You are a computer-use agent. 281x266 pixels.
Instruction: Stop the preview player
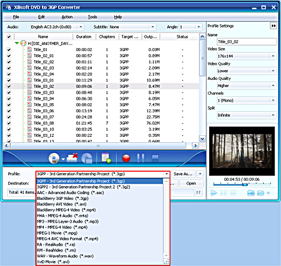[233, 193]
